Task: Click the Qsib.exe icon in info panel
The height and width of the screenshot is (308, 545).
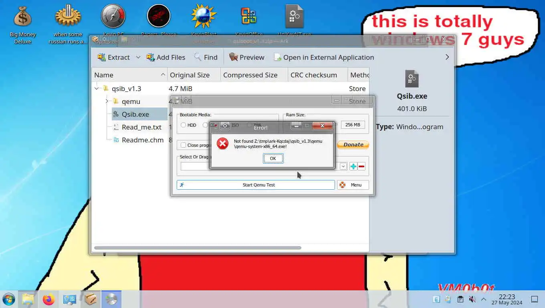Action: coord(412,79)
